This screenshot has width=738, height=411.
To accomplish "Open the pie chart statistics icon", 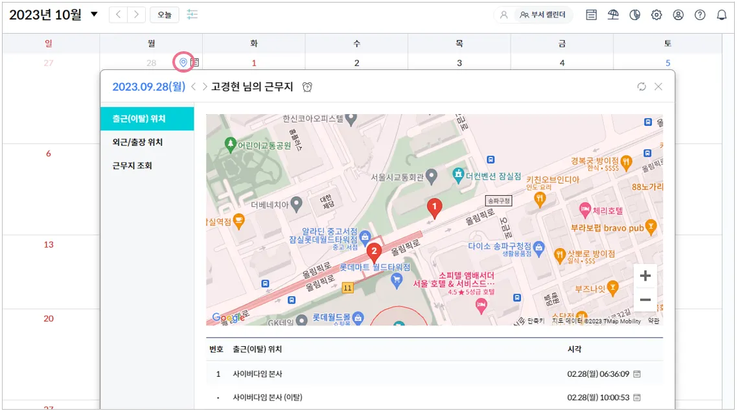I will (635, 15).
